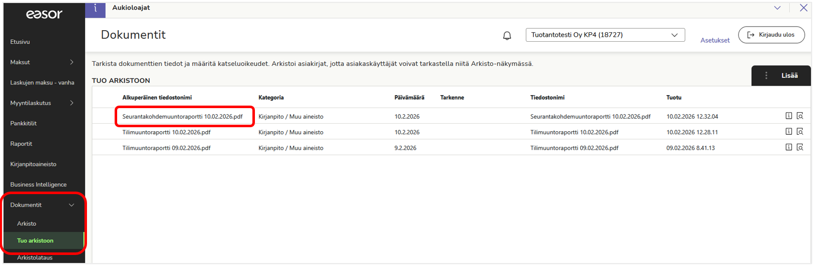Screen dimensions: 815x265
Task: Open Business Intelligence section
Action: 38,185
